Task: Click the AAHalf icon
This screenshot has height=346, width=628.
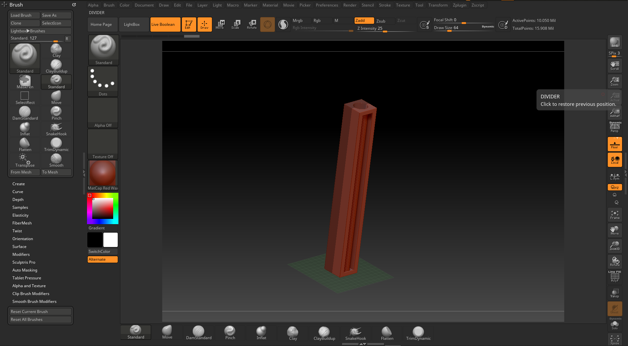Action: click(615, 112)
